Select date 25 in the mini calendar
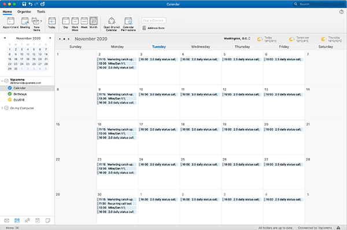Viewport: 347px width, 230px height. click(x=28, y=64)
